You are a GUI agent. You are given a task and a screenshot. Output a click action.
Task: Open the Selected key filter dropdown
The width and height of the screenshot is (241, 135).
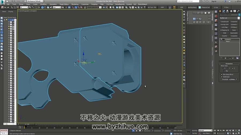pos(205,130)
